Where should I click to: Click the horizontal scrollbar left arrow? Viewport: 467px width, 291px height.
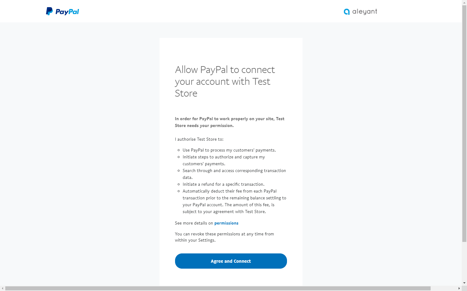click(x=2, y=289)
